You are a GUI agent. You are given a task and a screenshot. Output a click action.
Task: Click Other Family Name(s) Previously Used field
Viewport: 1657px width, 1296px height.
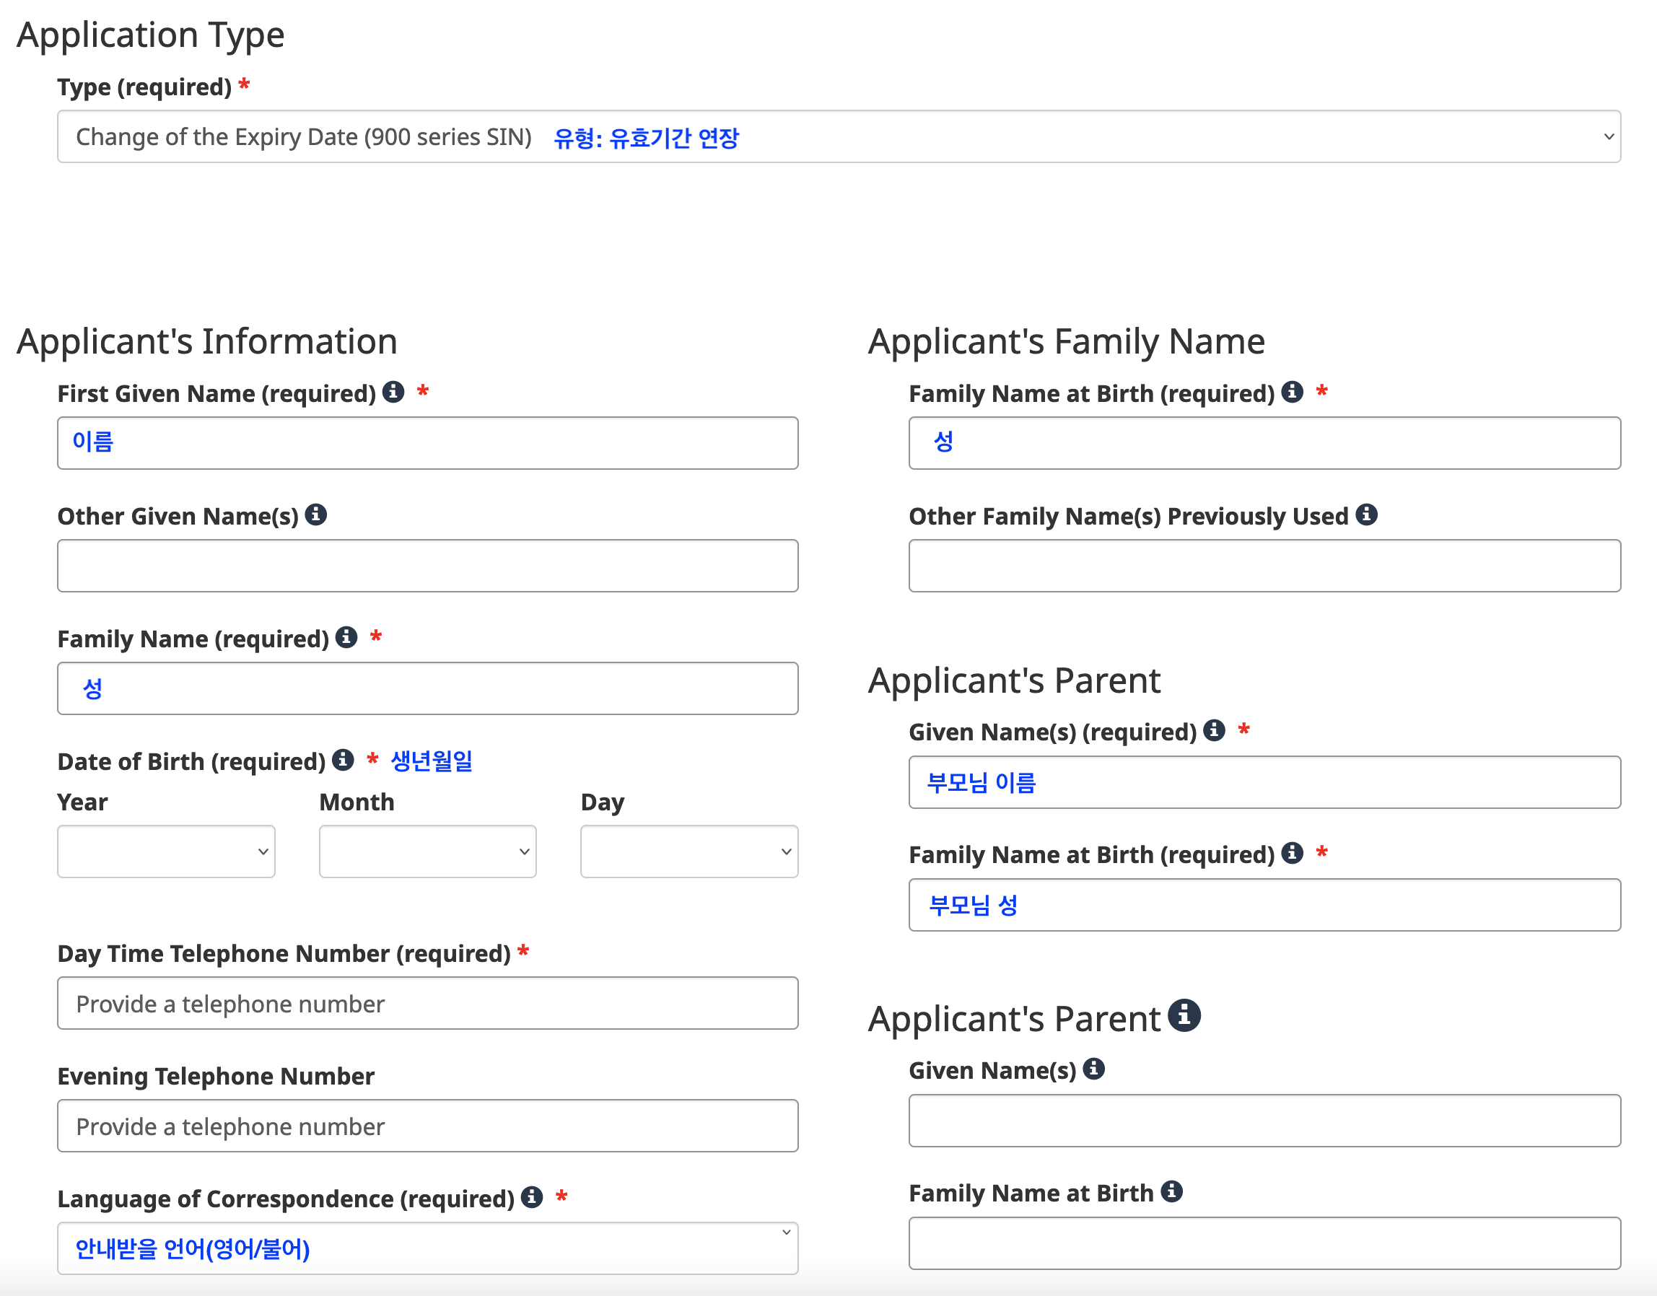coord(1264,566)
